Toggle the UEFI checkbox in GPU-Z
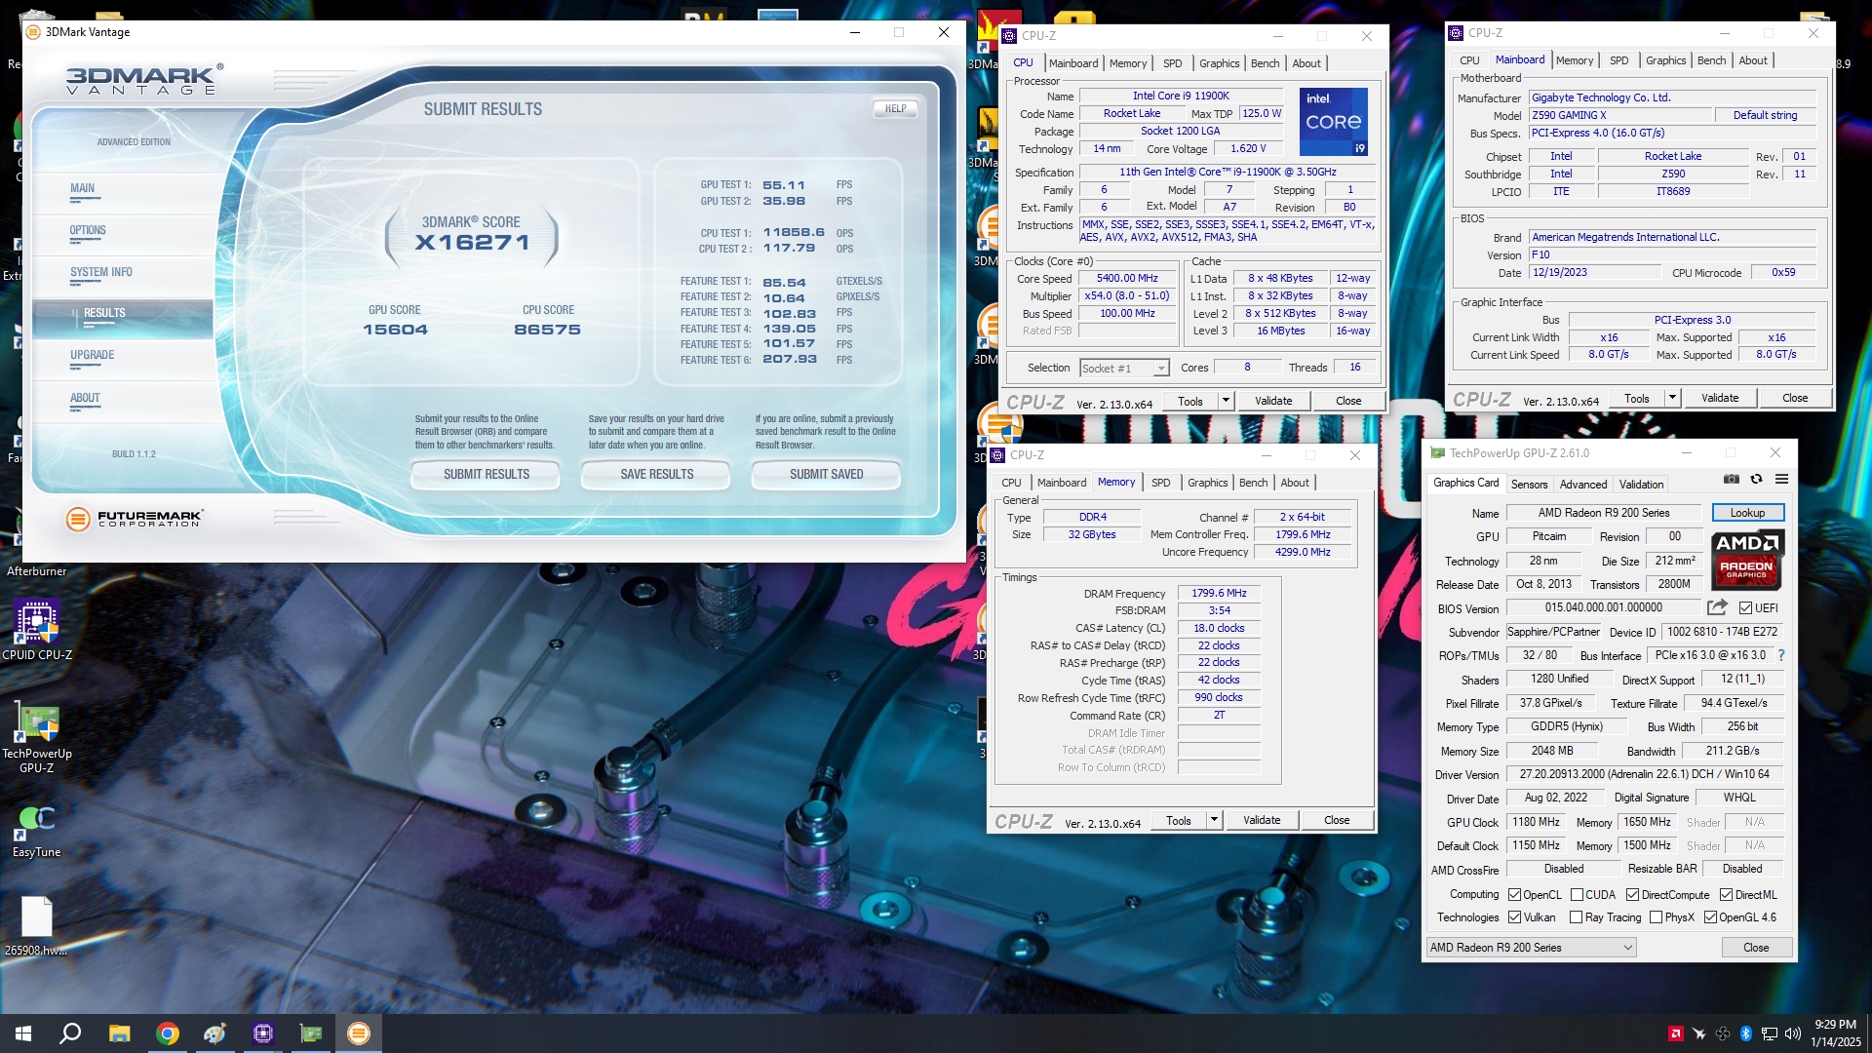The height and width of the screenshot is (1053, 1872). point(1746,607)
